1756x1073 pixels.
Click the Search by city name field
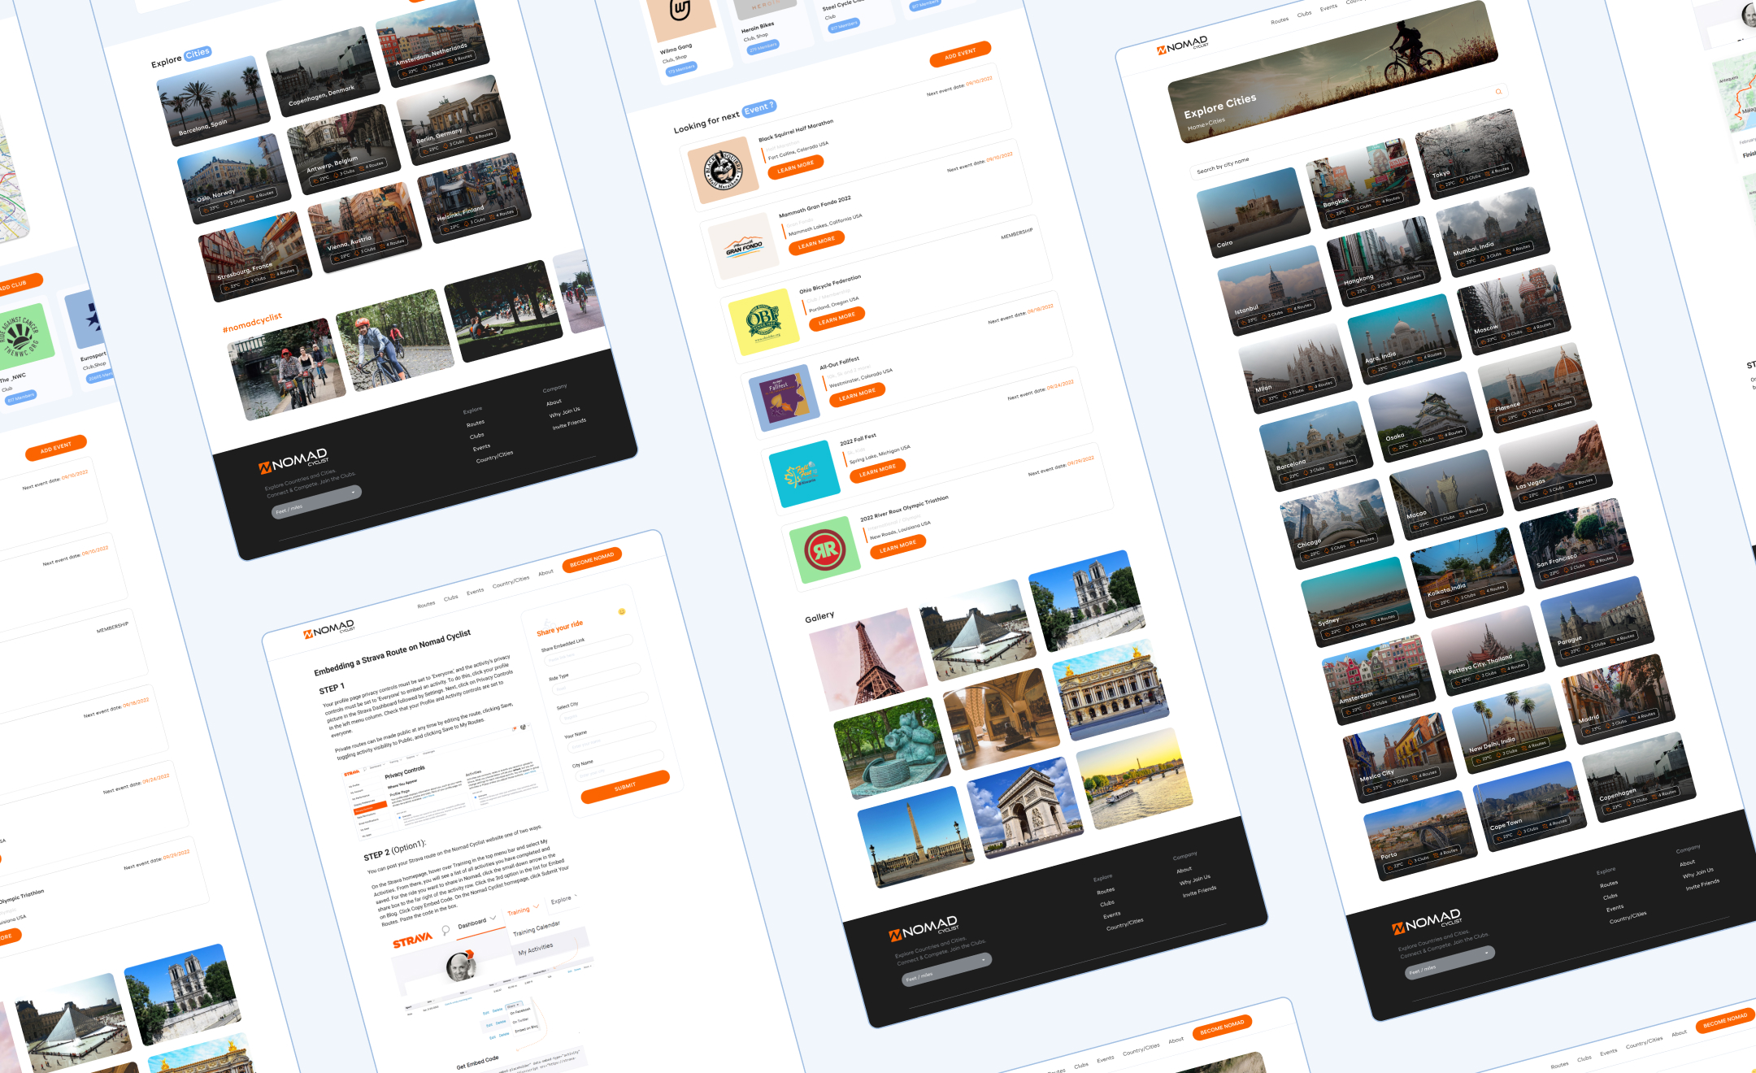click(1223, 165)
